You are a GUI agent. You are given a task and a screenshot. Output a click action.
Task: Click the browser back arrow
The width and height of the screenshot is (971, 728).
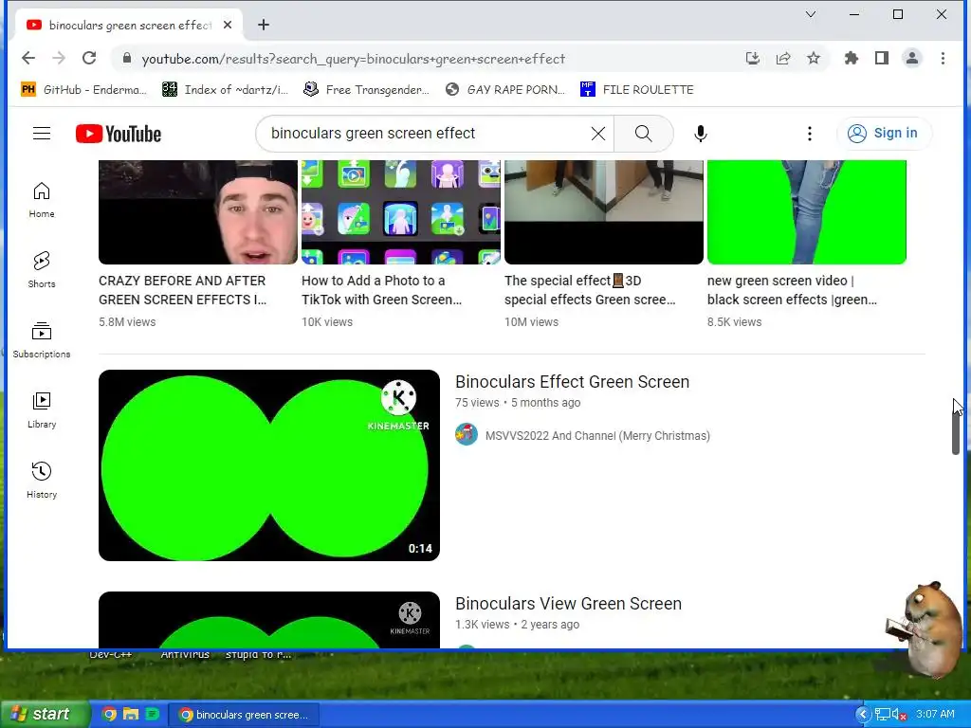pos(27,58)
